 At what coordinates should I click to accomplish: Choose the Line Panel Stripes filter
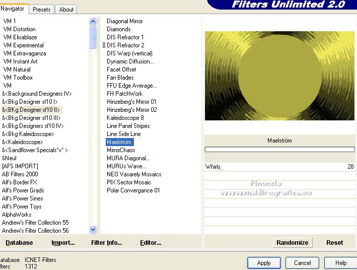pos(128,126)
